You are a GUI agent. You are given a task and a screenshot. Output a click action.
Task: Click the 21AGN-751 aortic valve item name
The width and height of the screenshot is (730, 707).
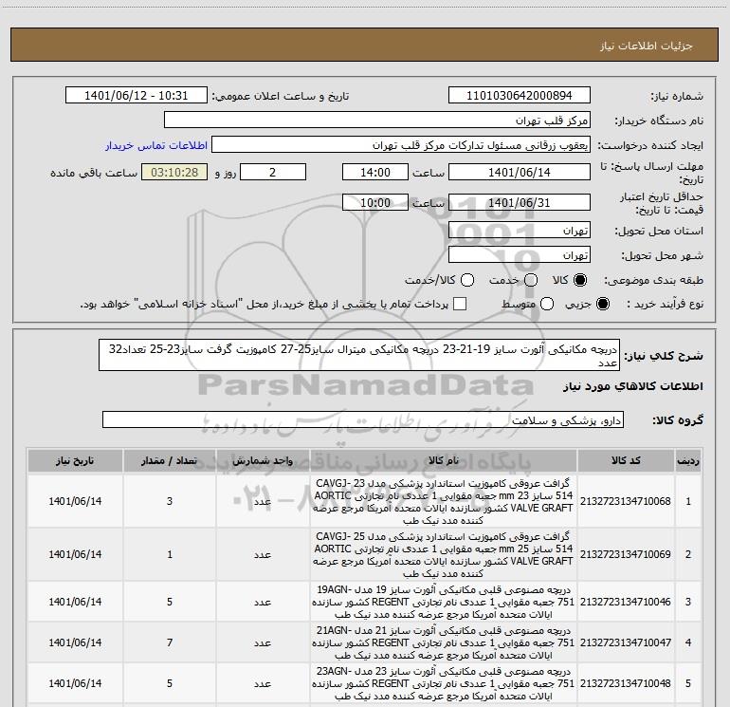tap(443, 643)
